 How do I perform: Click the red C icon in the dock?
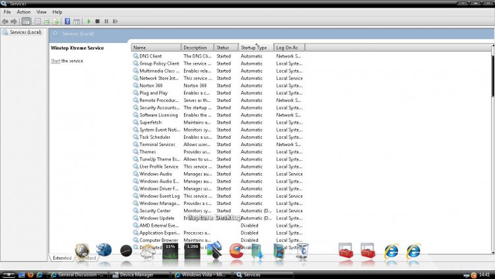(x=236, y=251)
